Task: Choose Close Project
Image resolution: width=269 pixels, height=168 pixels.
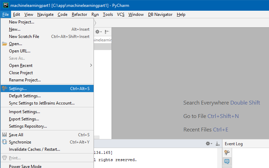Action: point(47,73)
